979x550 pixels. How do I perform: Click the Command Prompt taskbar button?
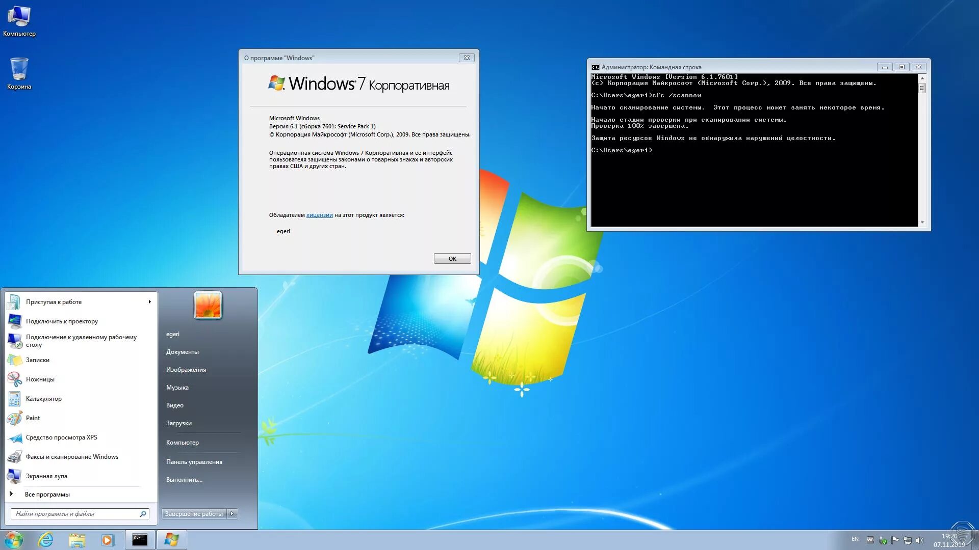coord(140,540)
